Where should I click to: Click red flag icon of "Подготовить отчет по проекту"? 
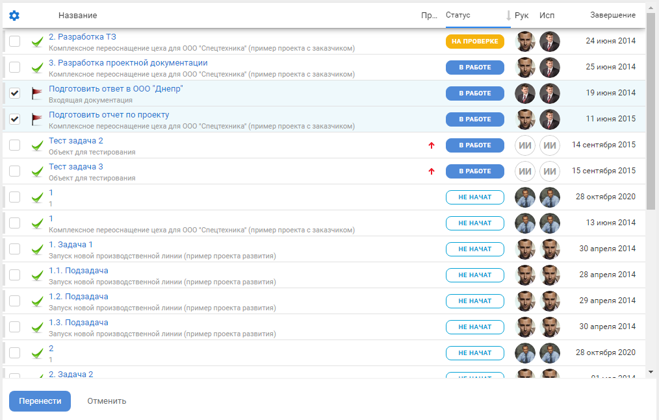tap(37, 119)
